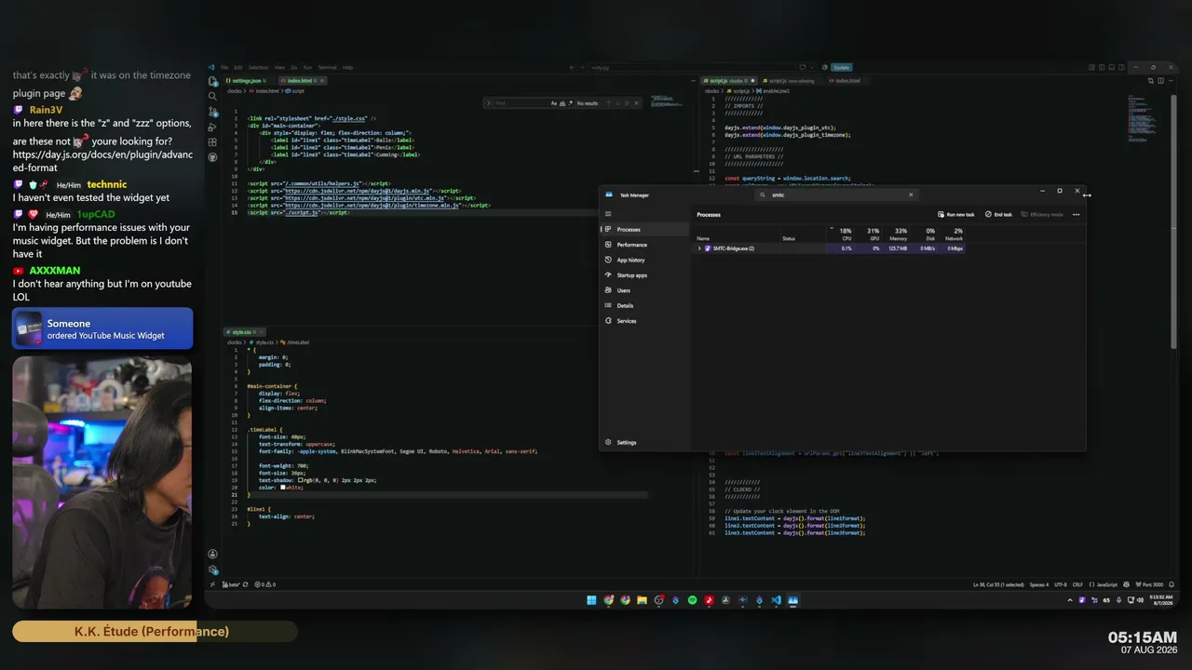Screen dimensions: 1192x670
Task: Expand the Replace row in the Find widget
Action: 488,103
